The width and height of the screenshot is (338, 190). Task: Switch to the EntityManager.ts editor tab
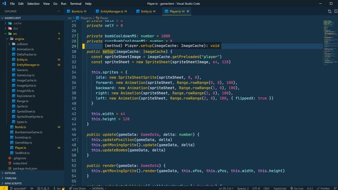click(x=111, y=12)
